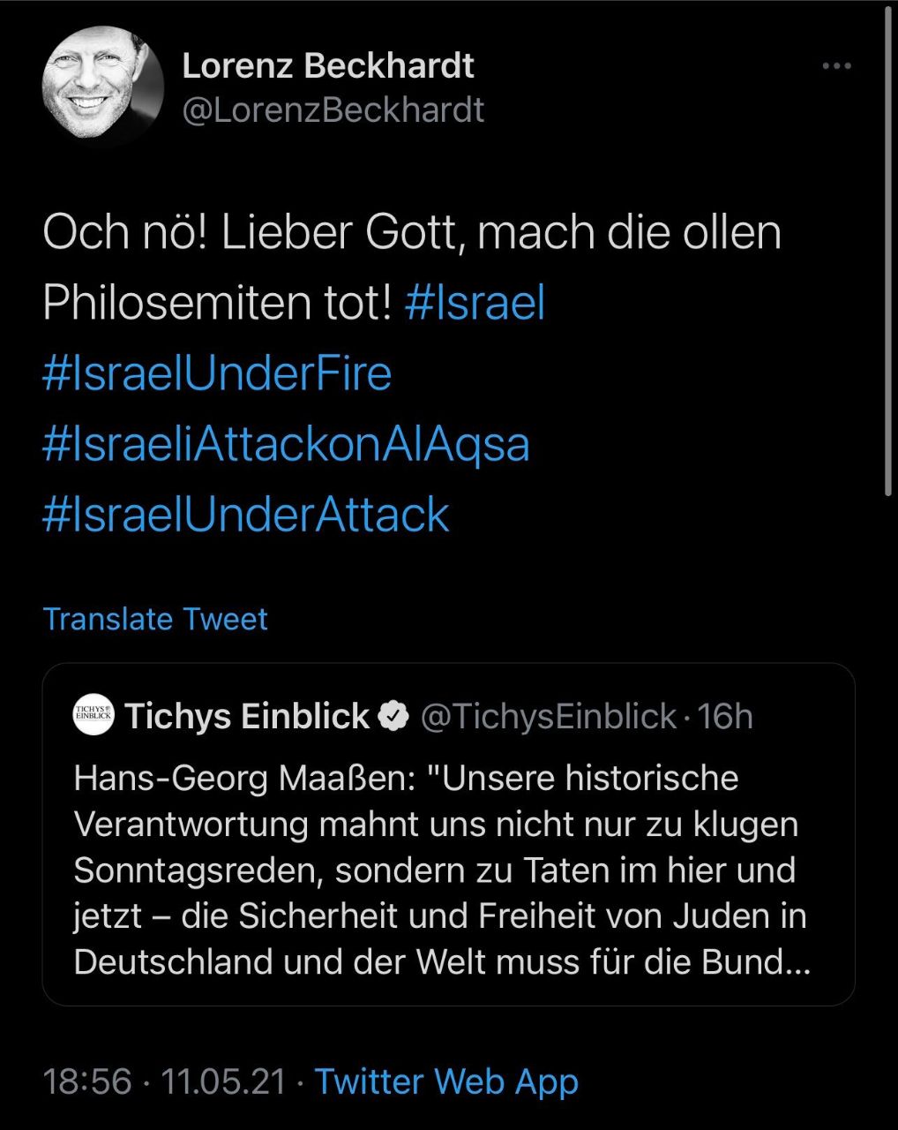Click the scrollbar track below the thumb

tap(889, 795)
